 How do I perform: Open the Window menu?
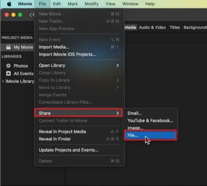click(130, 4)
